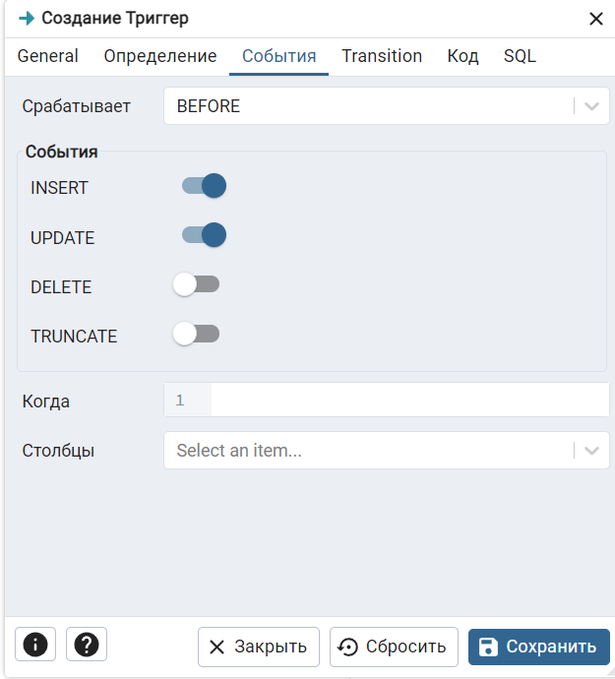Open the Определение tab
Viewport: 615px width, 679px height.
coord(159,56)
